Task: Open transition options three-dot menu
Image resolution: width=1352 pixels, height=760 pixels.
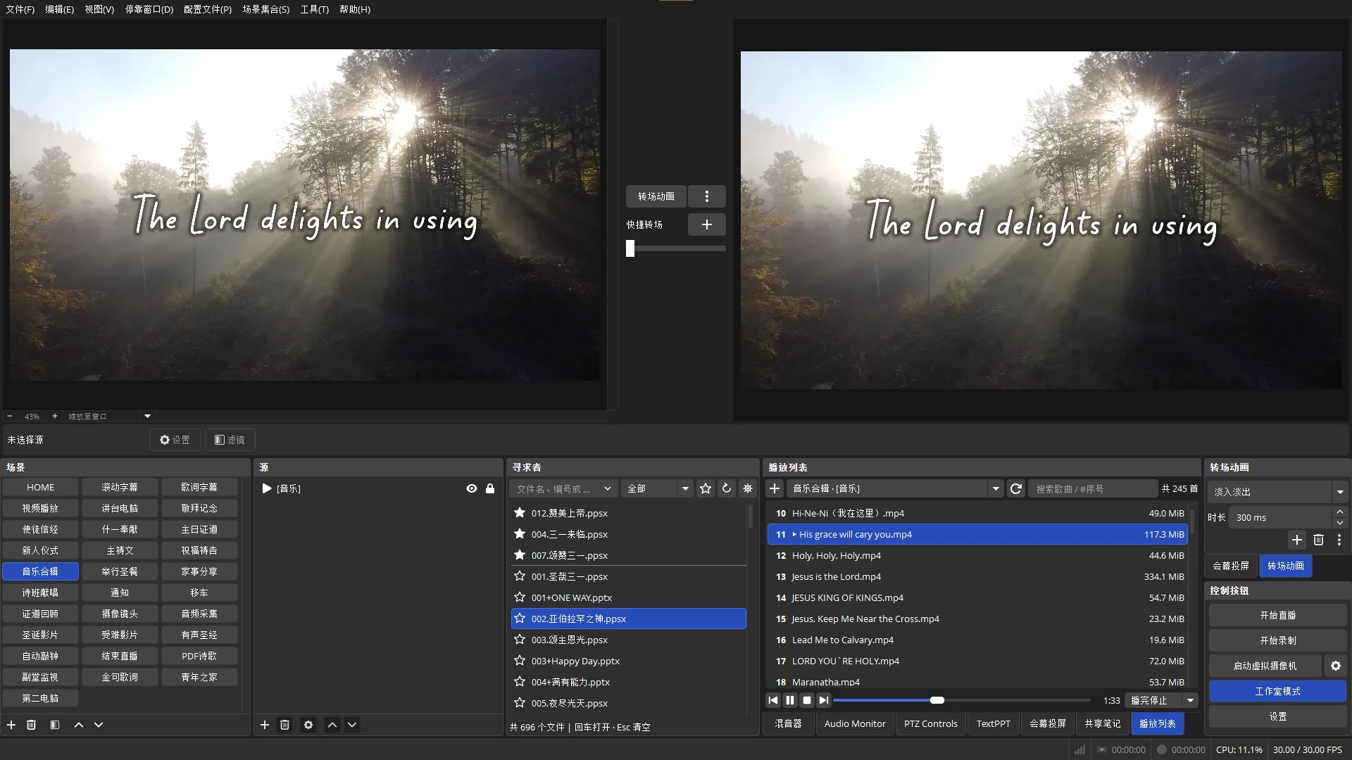Action: click(x=707, y=196)
